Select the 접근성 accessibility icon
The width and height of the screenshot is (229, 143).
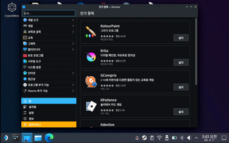tap(25, 79)
